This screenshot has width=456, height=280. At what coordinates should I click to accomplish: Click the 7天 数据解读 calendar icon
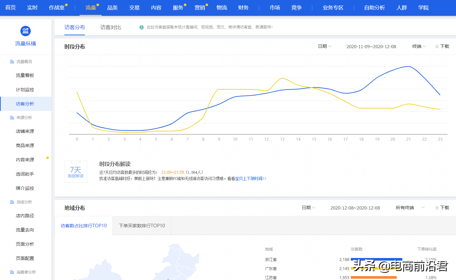(x=76, y=172)
